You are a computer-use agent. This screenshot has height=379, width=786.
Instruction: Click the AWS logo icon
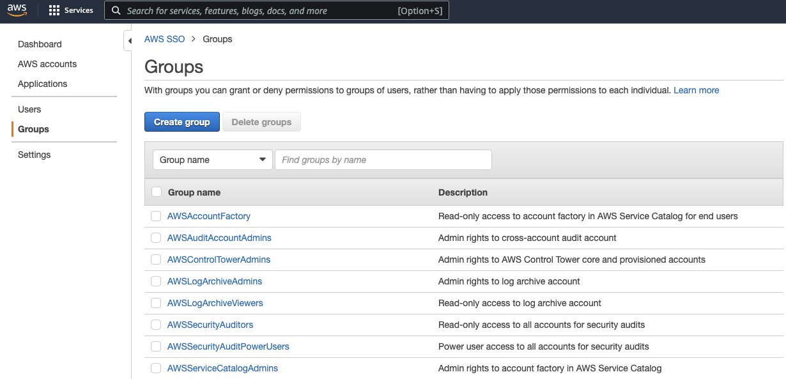(x=17, y=11)
